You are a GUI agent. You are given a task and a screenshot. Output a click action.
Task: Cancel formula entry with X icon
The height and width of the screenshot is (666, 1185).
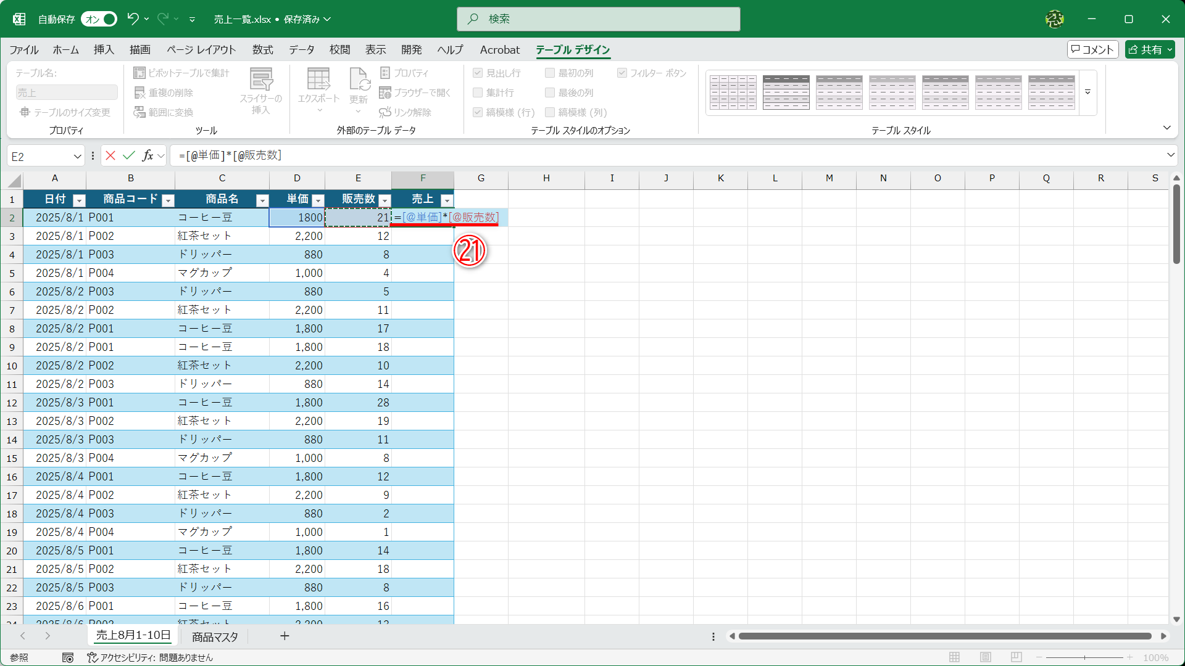[110, 155]
